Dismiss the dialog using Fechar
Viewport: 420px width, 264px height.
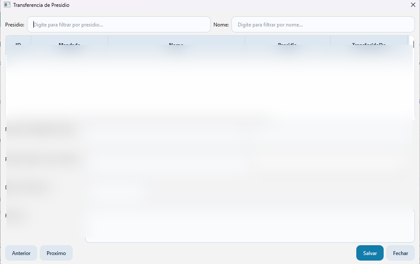tap(400, 253)
